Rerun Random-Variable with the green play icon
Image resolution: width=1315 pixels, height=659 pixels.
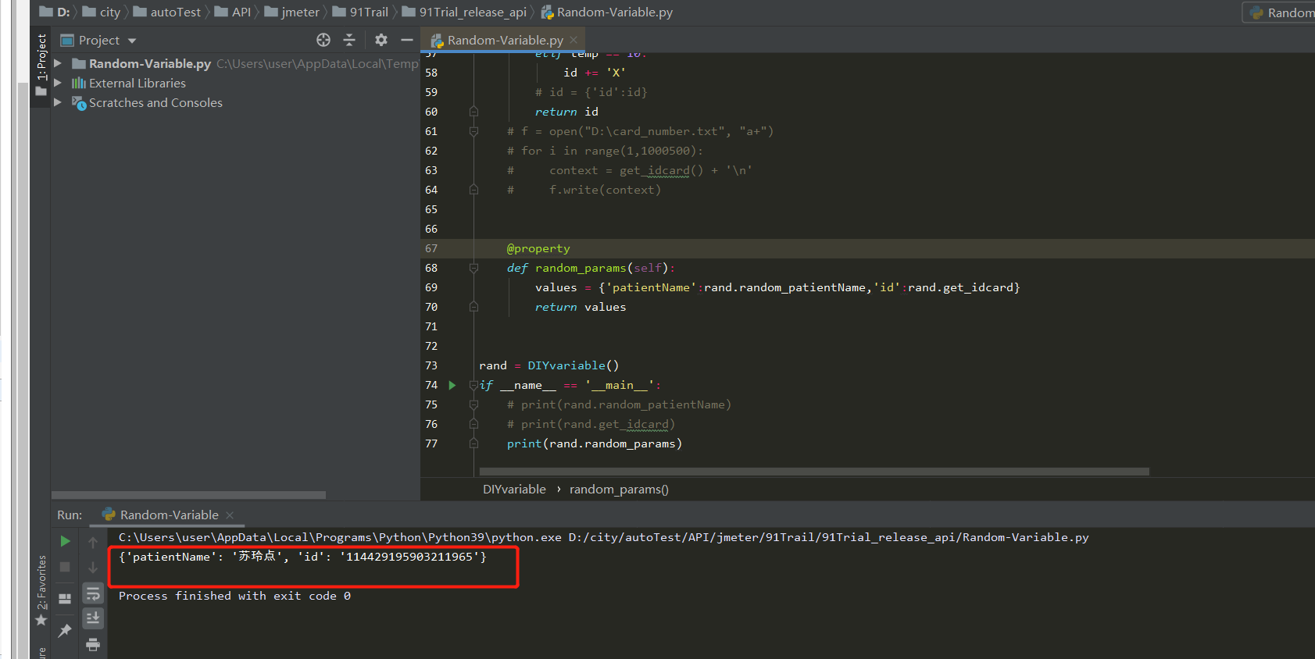pyautogui.click(x=66, y=541)
